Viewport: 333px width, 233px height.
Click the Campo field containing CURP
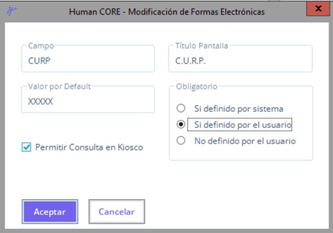tap(87, 62)
